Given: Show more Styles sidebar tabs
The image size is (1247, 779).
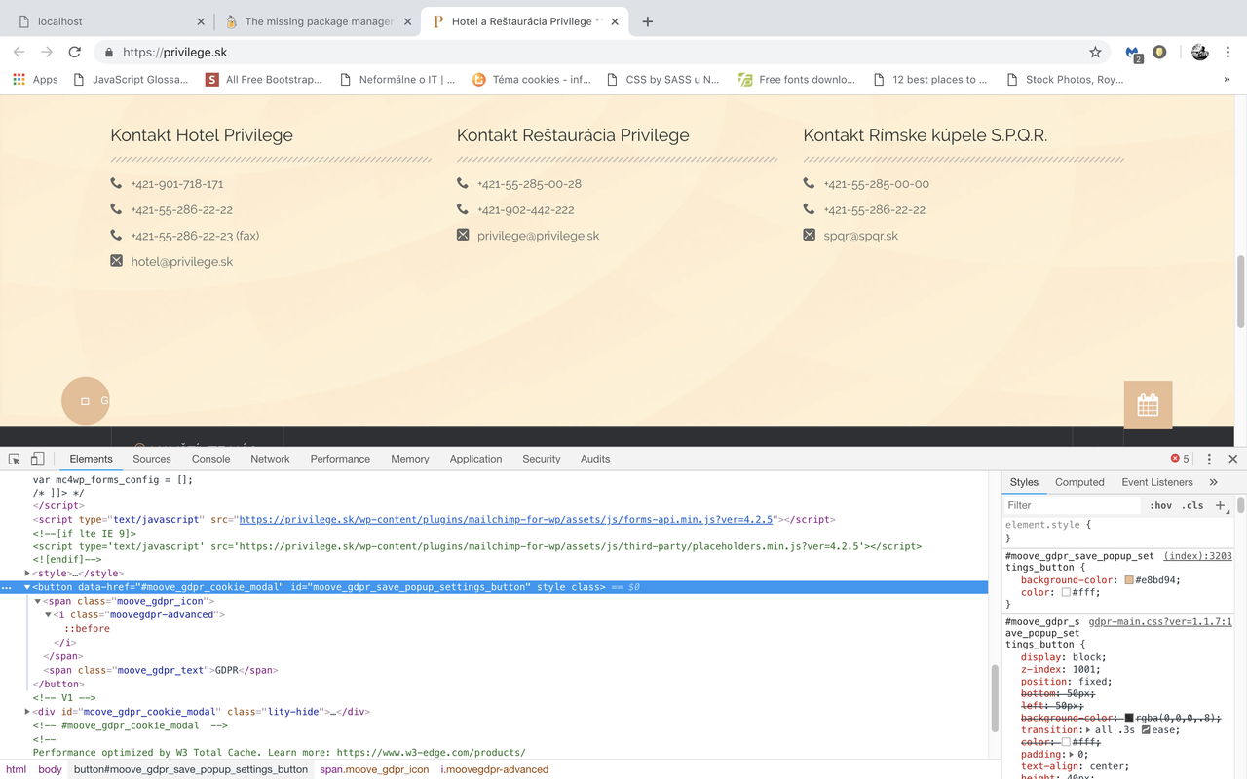Looking at the screenshot, I should [x=1213, y=482].
